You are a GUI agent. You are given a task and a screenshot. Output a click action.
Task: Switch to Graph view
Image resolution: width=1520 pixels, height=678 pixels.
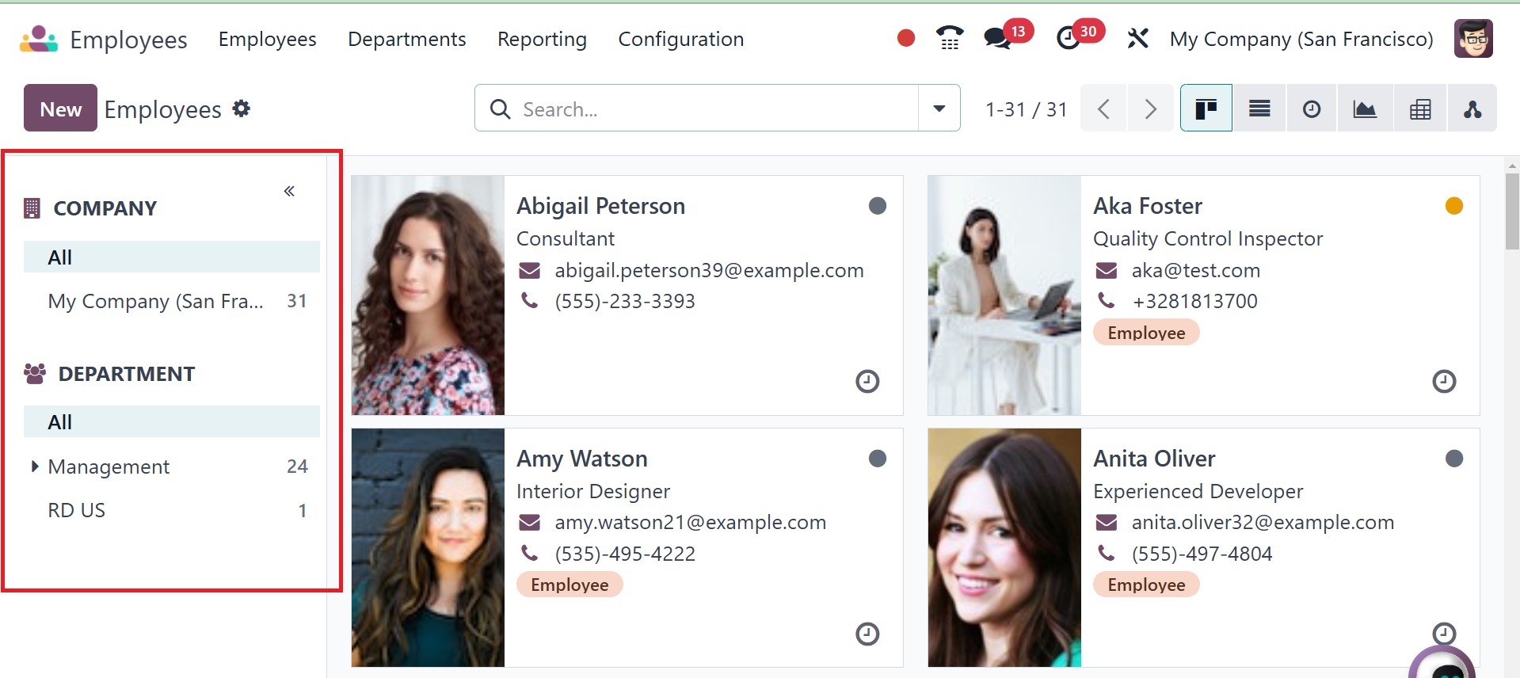[x=1365, y=109]
